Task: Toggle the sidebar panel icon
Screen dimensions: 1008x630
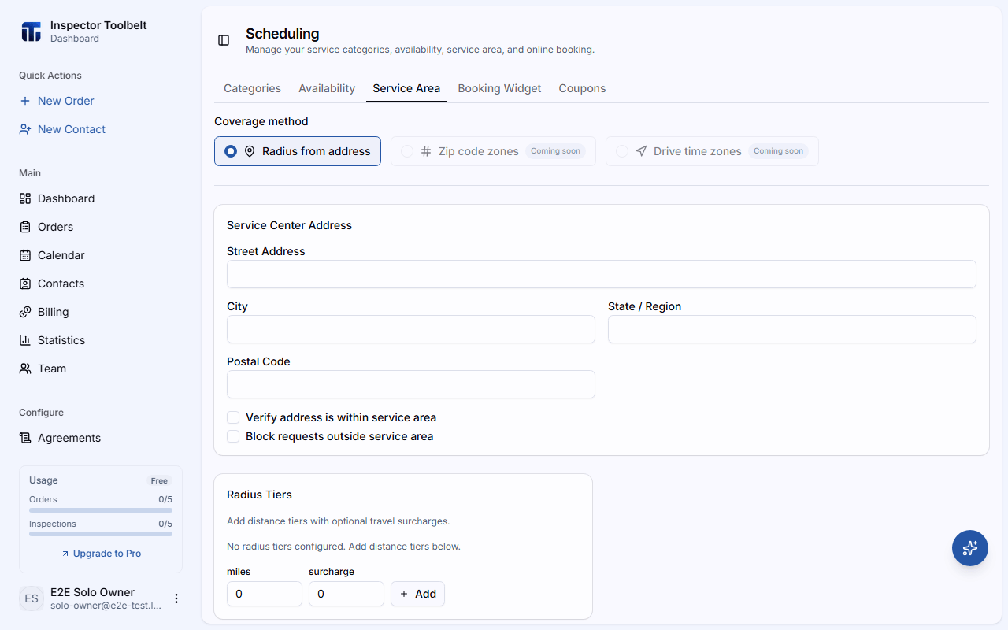Action: point(224,40)
